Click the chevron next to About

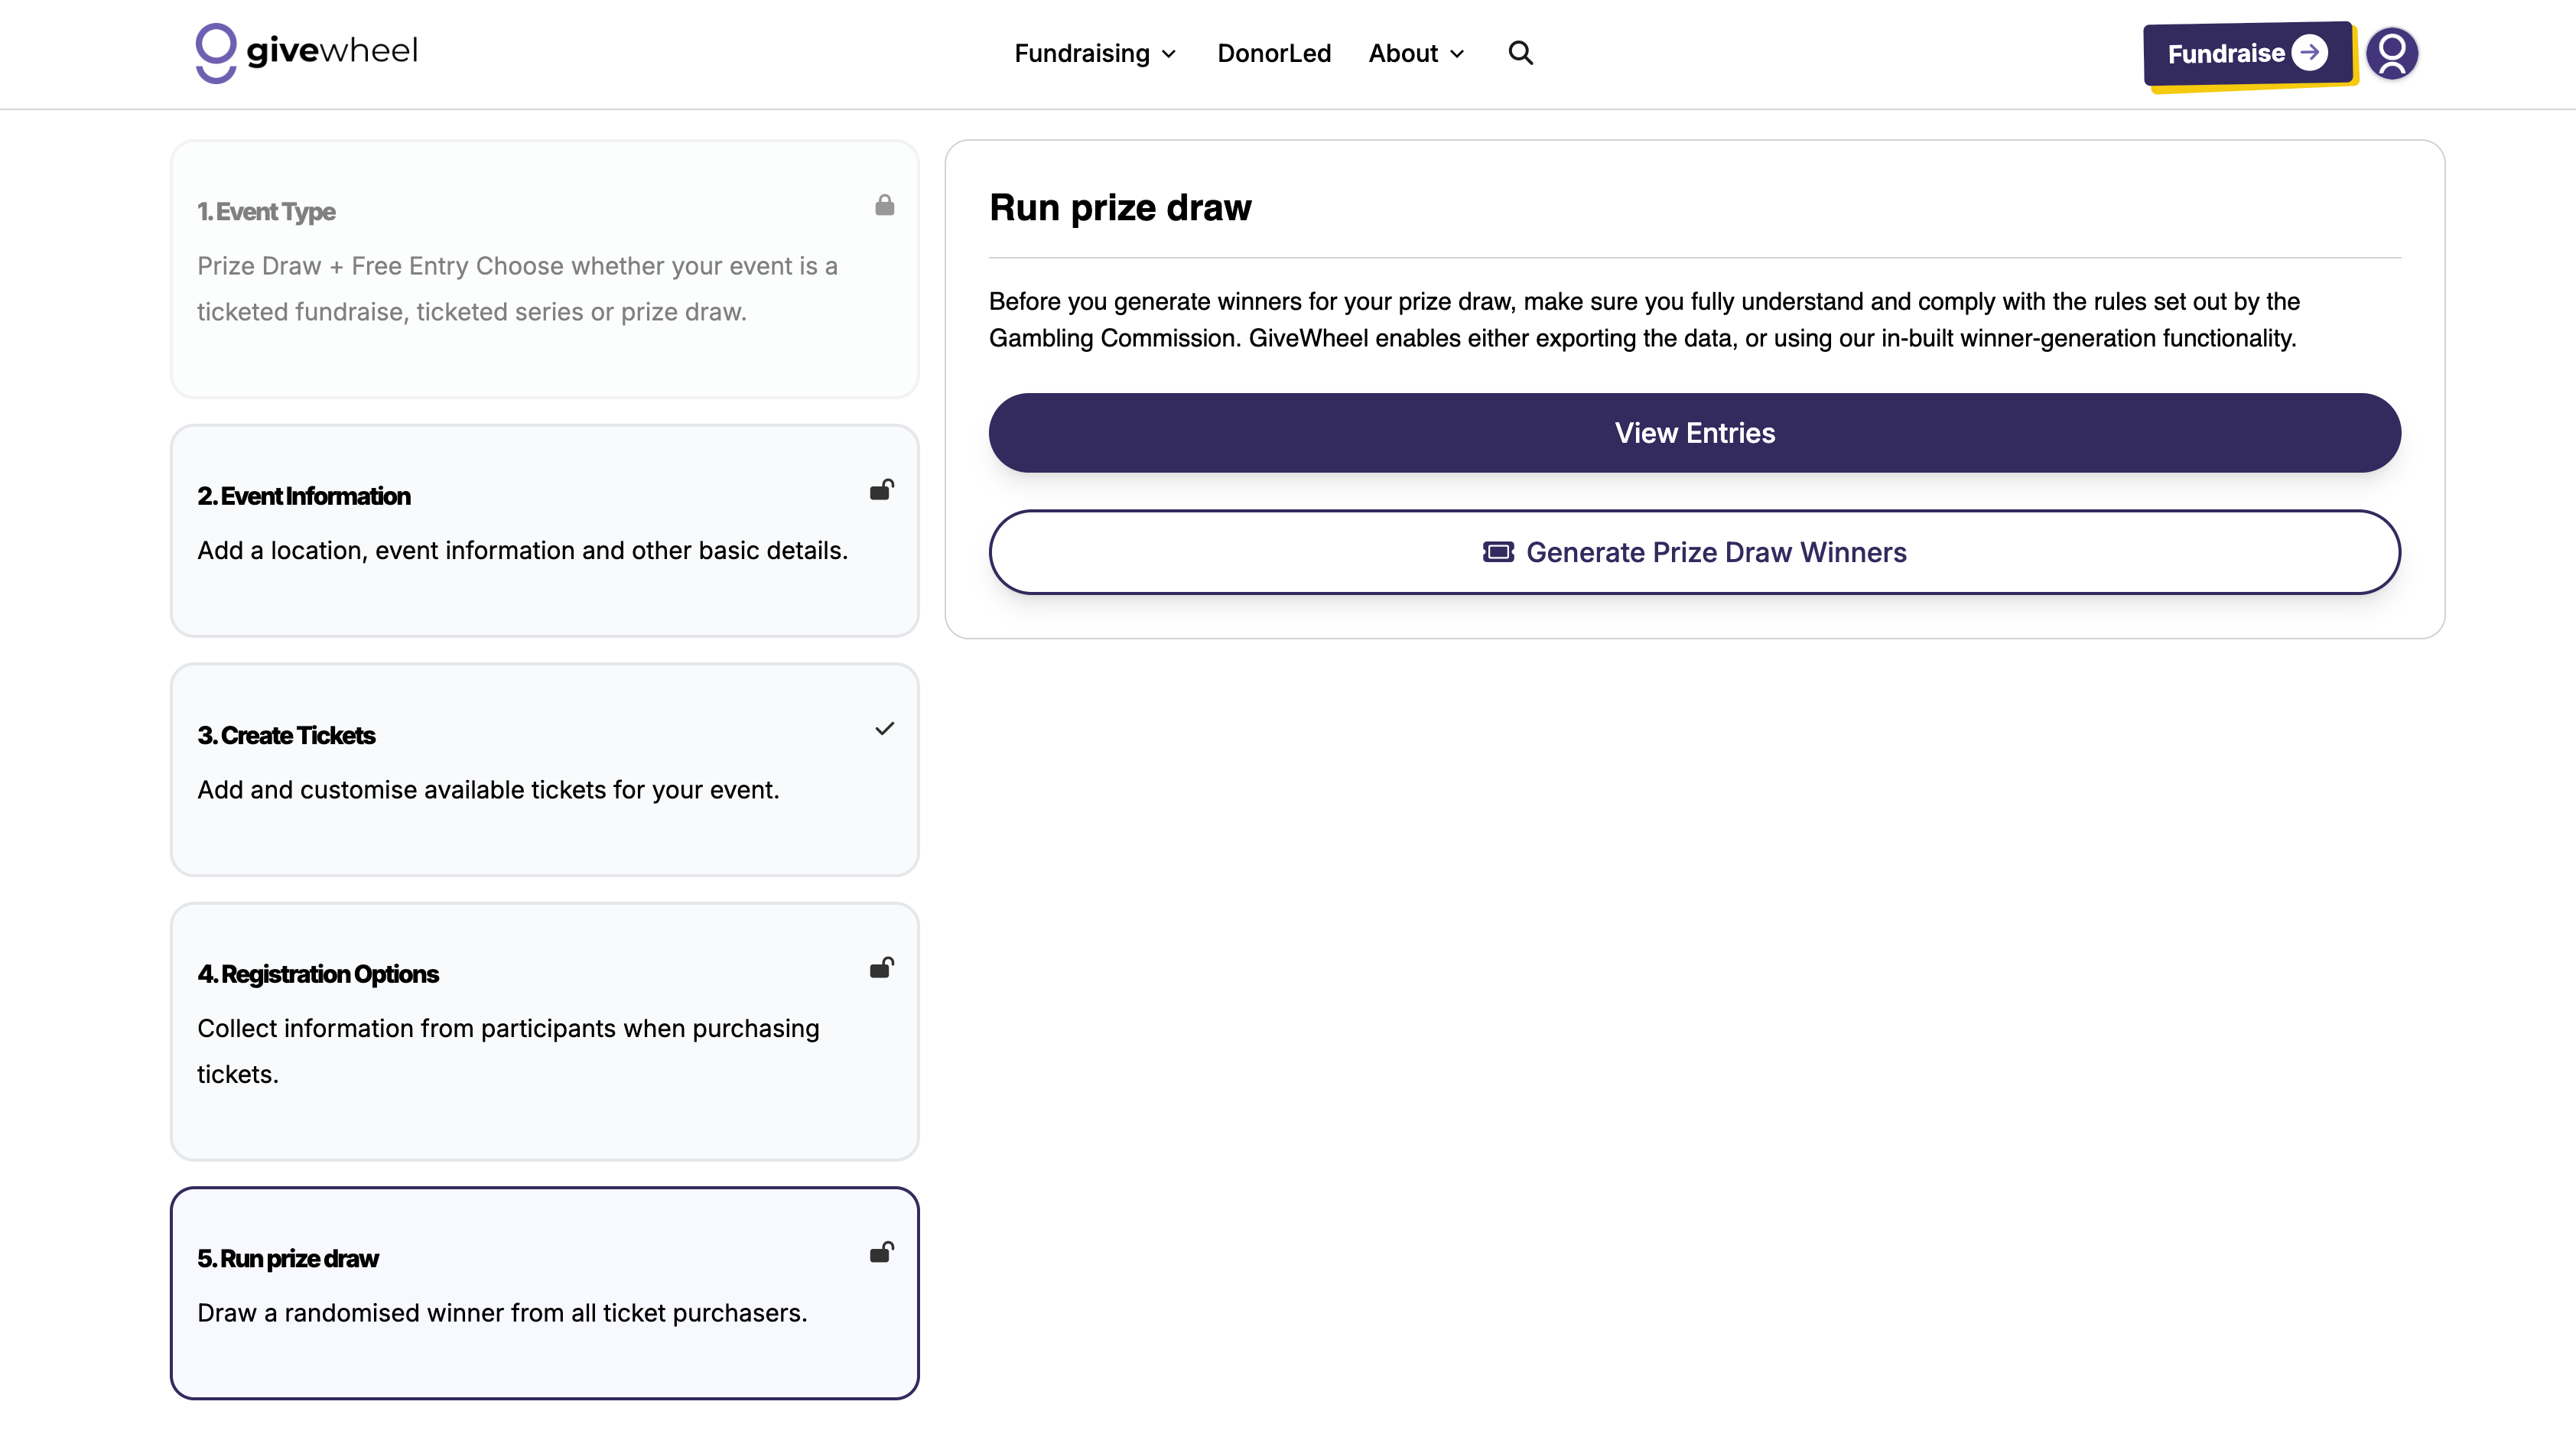(x=1457, y=54)
